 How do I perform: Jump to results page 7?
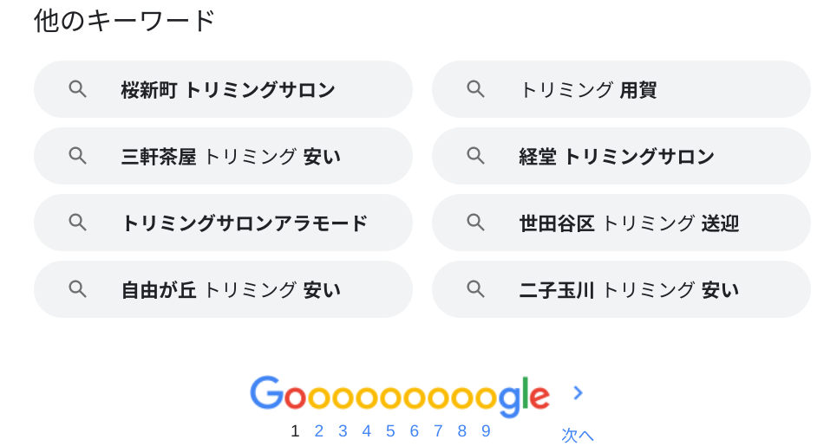click(438, 431)
